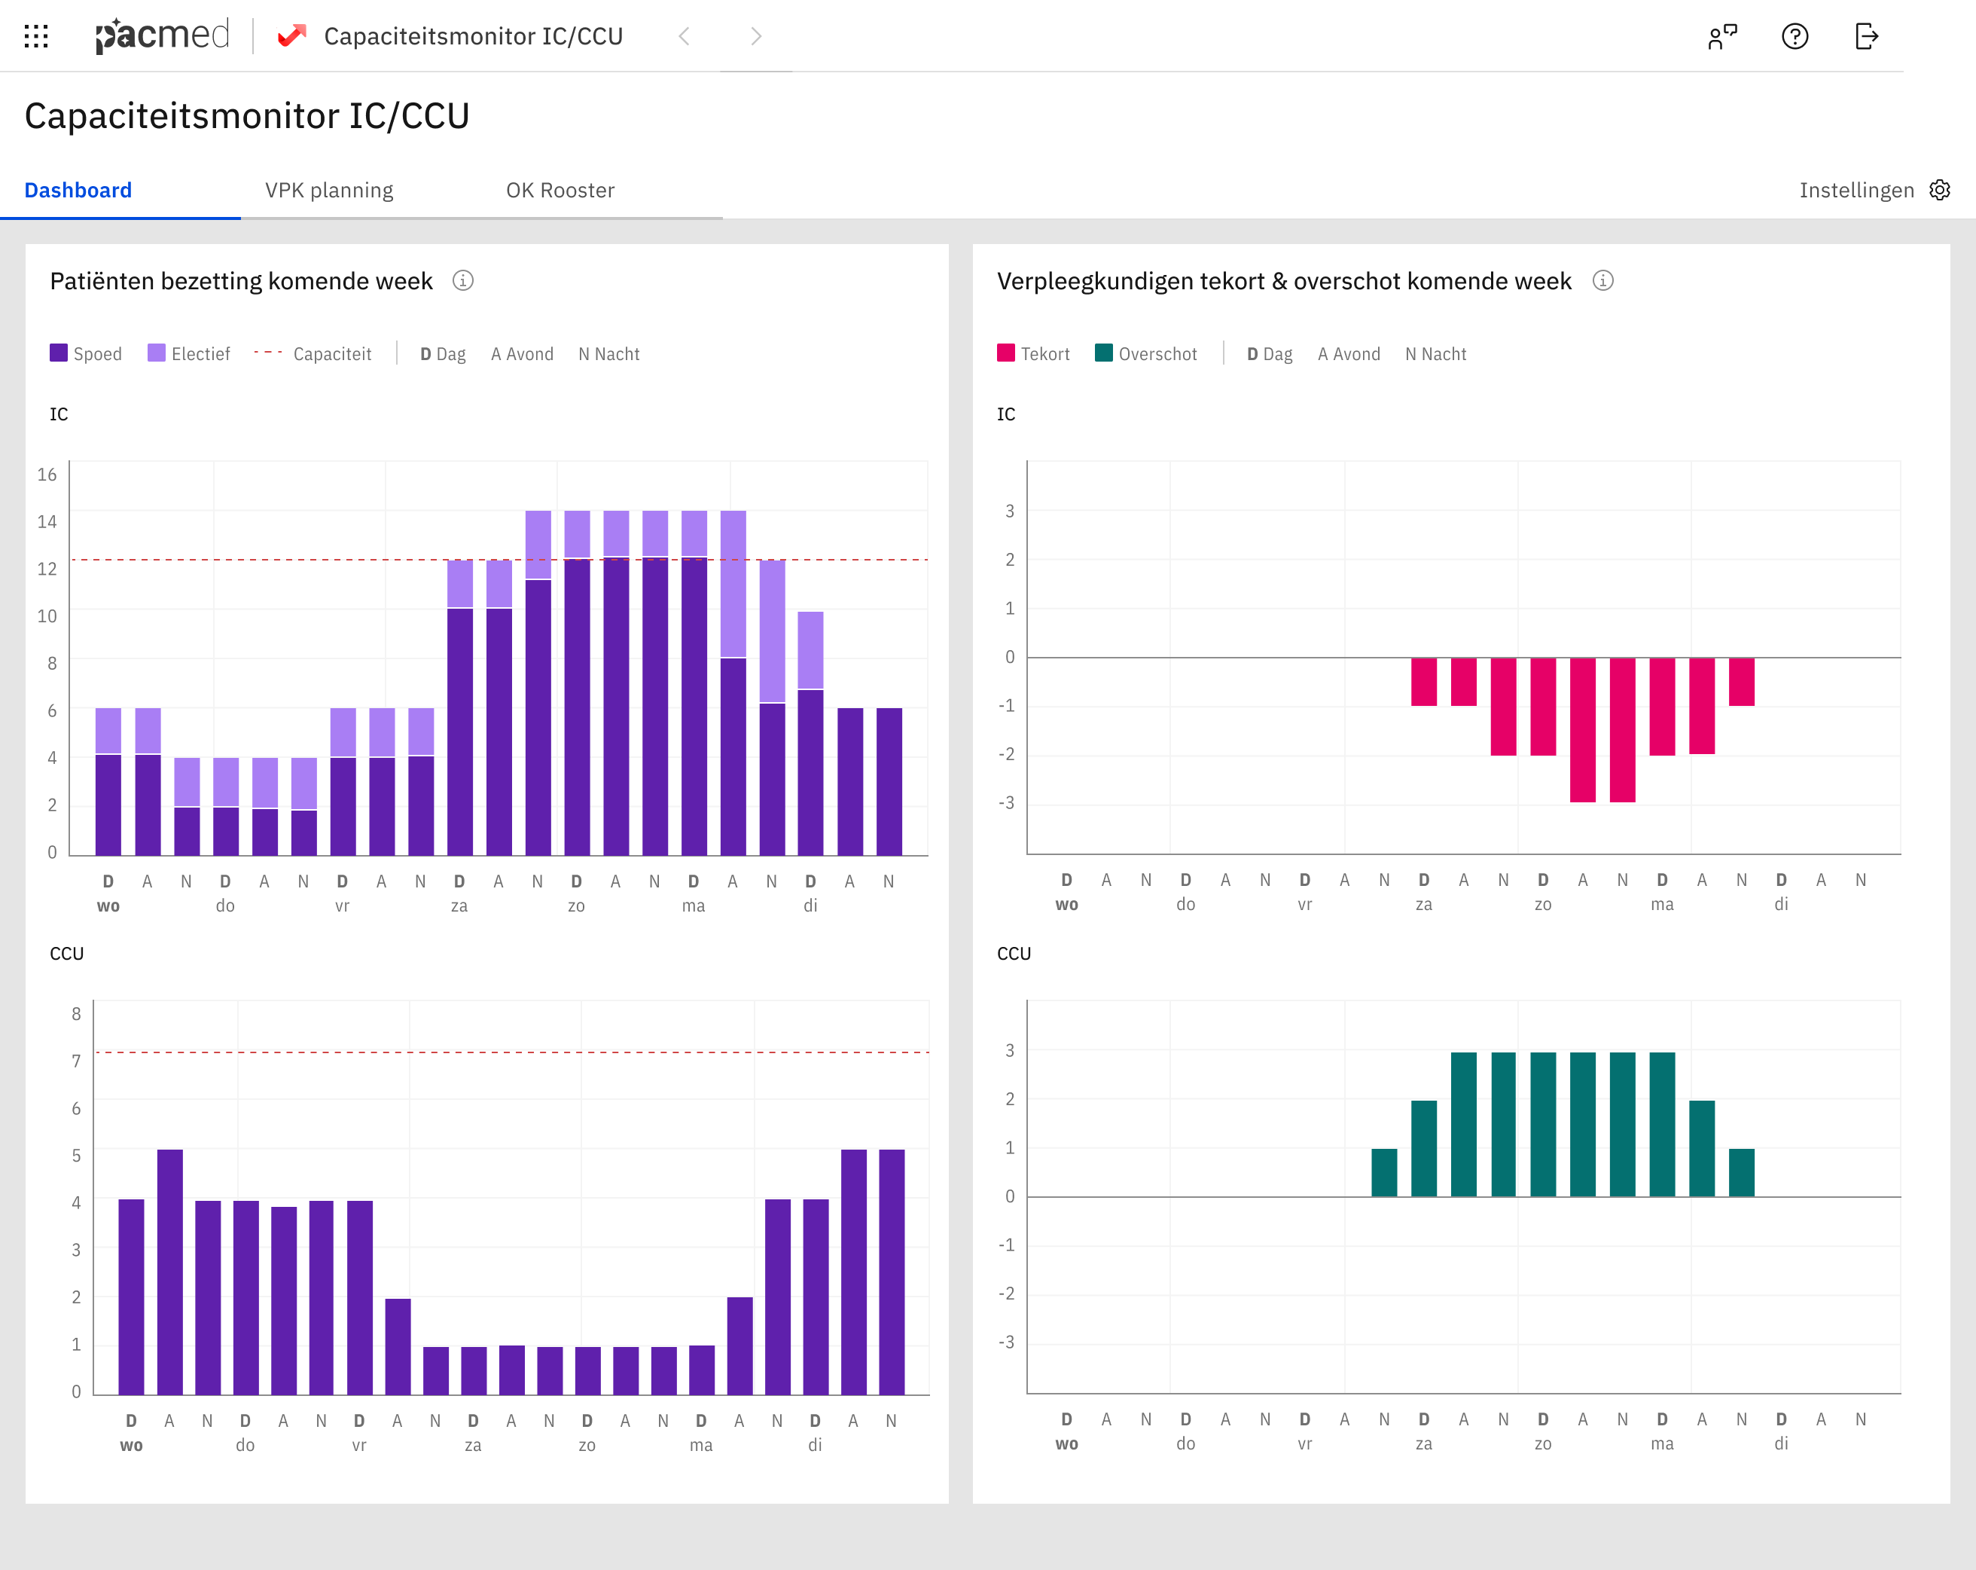
Task: Click the logout icon
Action: (1866, 35)
